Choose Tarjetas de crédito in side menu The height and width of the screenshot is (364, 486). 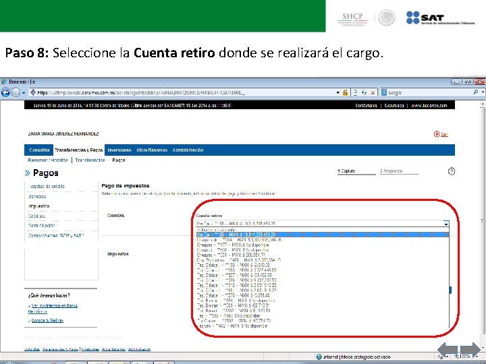[x=47, y=186]
